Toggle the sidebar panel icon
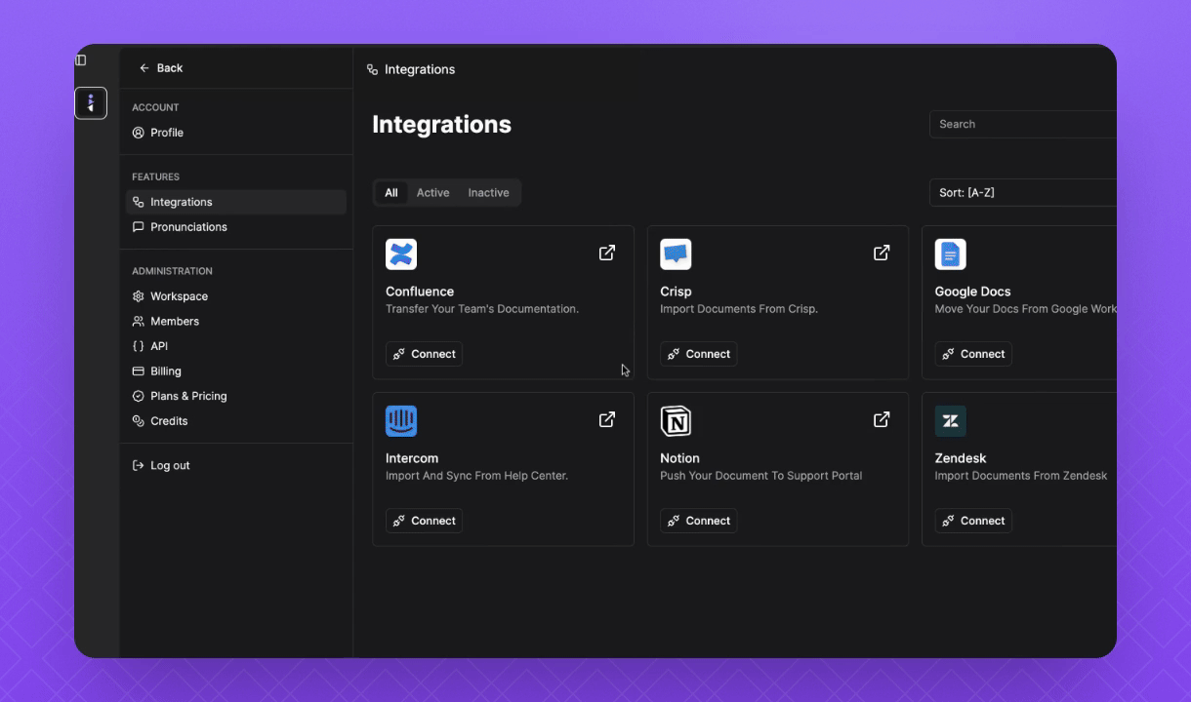The width and height of the screenshot is (1191, 702). point(81,60)
